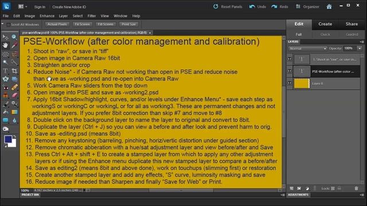Open the Normal blend mode dropdown
Image resolution: width=367 pixels, height=206 pixels.
tap(307, 49)
